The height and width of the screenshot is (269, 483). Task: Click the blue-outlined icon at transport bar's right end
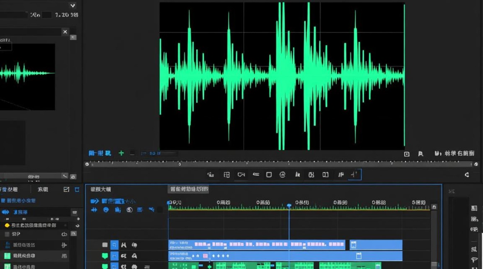[x=355, y=175]
